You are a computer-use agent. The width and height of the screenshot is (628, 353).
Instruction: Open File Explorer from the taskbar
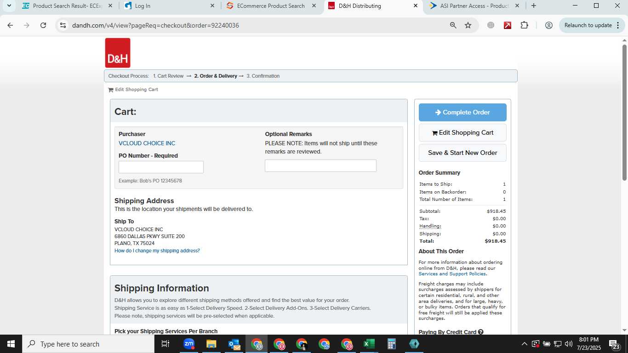point(211,344)
